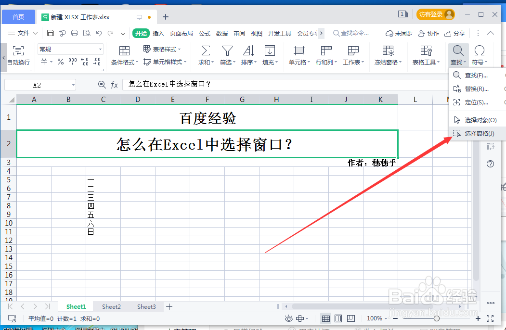Decrease decimal places icon

click(97, 61)
